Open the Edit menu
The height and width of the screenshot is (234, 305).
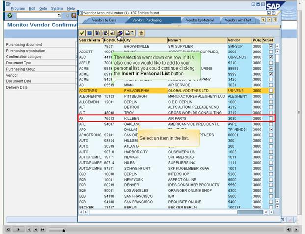pyautogui.click(x=32, y=8)
